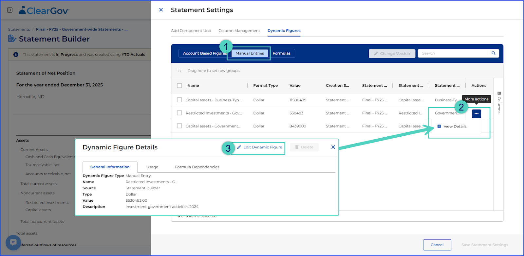
Task: Click Edit Dynamic Figure button
Action: pyautogui.click(x=260, y=147)
